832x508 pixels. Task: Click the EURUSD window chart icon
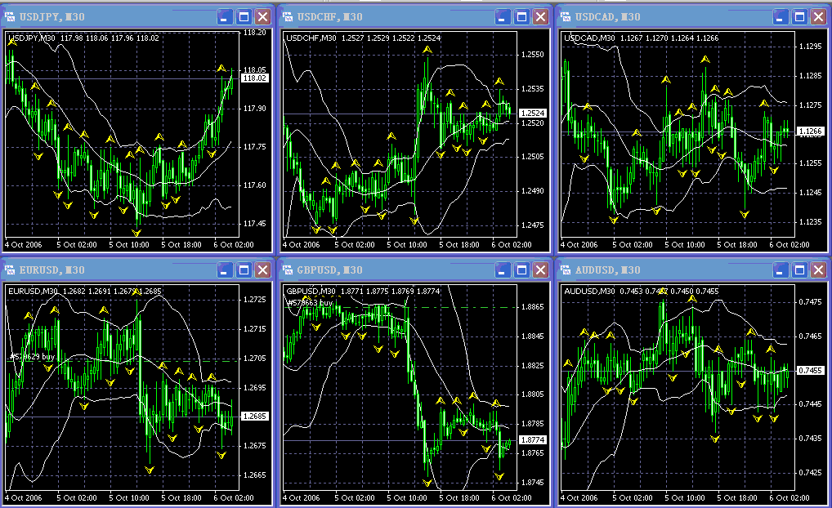[x=10, y=270]
